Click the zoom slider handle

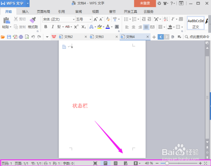click(167, 163)
